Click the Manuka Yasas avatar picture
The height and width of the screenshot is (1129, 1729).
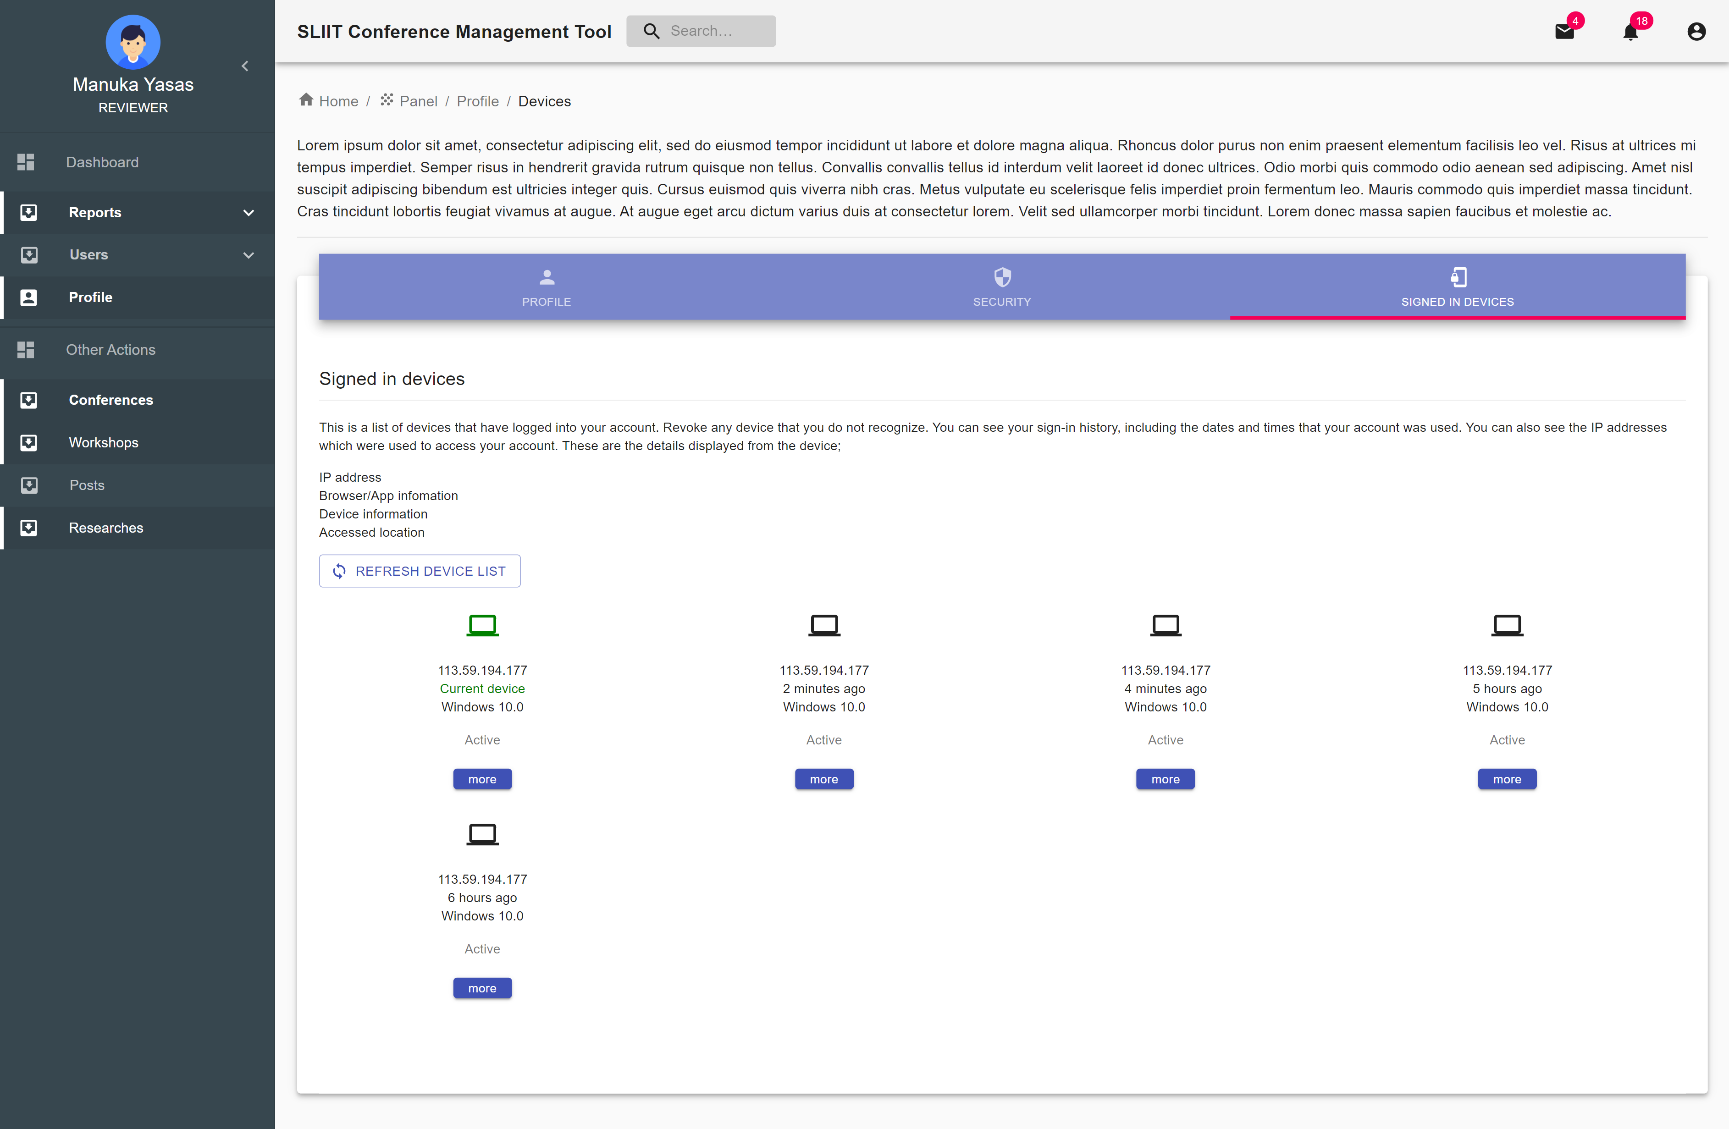(133, 41)
